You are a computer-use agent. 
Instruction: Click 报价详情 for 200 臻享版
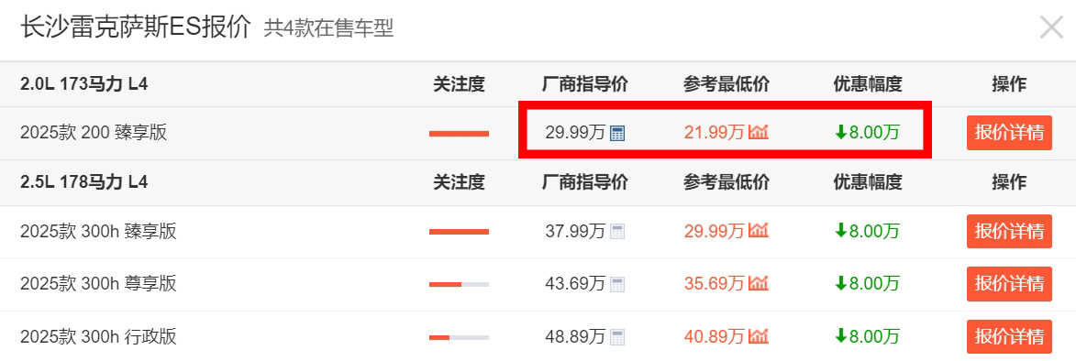pyautogui.click(x=1009, y=133)
